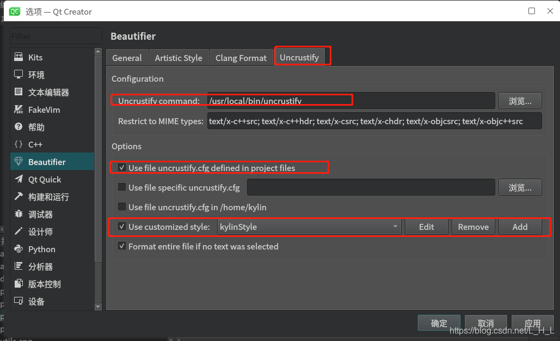560x341 pixels.
Task: Maximize the options dialog window
Action: (x=531, y=11)
